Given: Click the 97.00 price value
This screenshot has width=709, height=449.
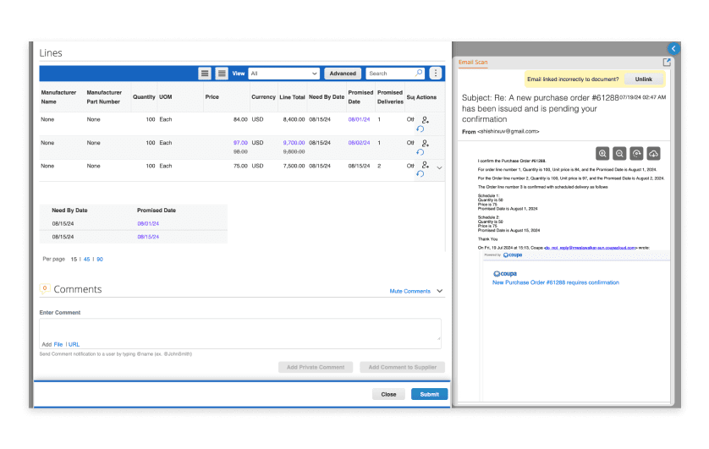Looking at the screenshot, I should click(x=240, y=143).
